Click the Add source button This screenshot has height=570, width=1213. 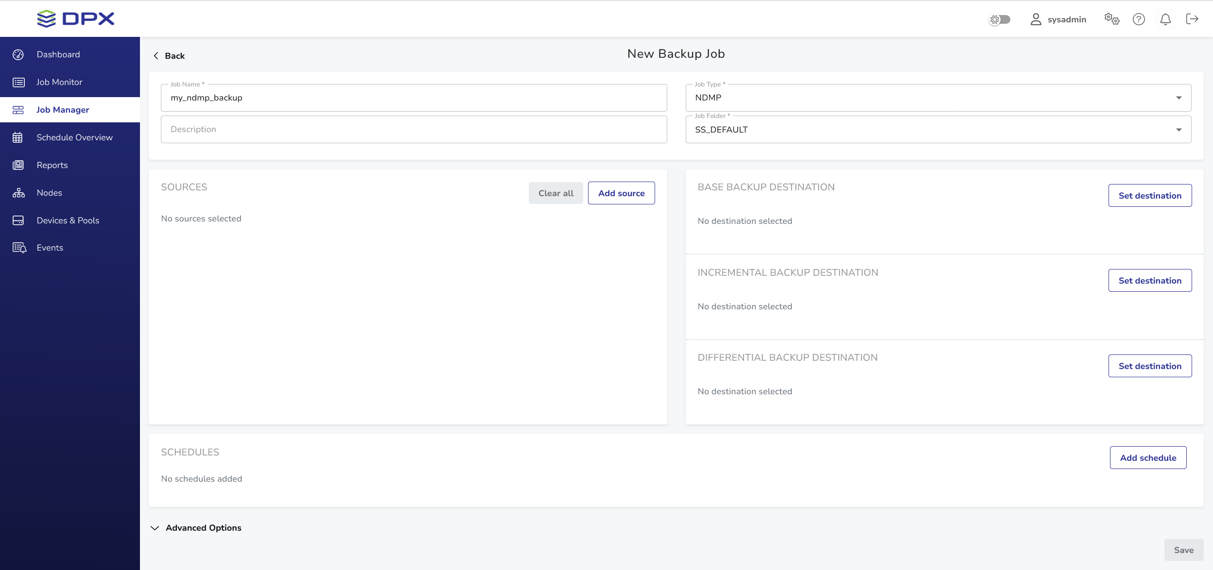pyautogui.click(x=621, y=193)
